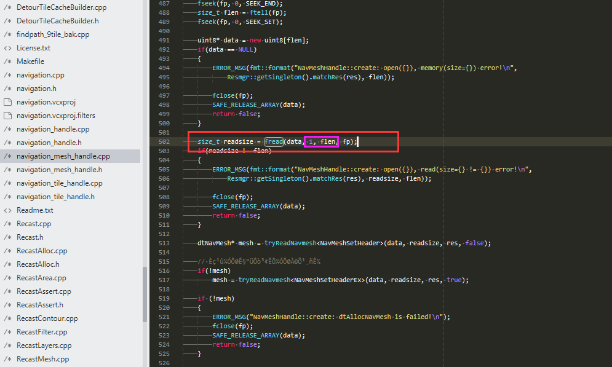Open RecastFilter.cpp file
612x367 pixels.
click(42, 332)
